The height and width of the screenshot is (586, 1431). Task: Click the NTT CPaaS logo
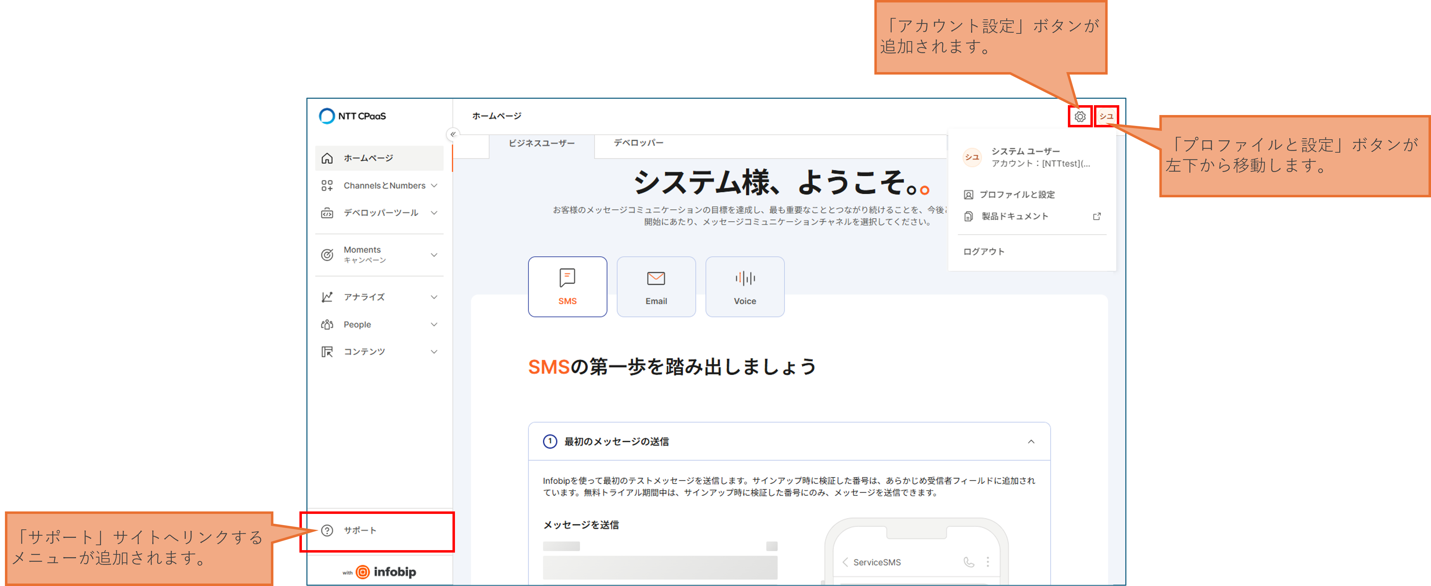(352, 115)
